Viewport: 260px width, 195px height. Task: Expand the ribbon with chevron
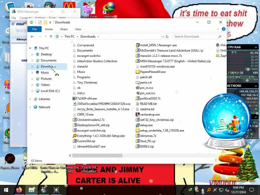pos(218,29)
